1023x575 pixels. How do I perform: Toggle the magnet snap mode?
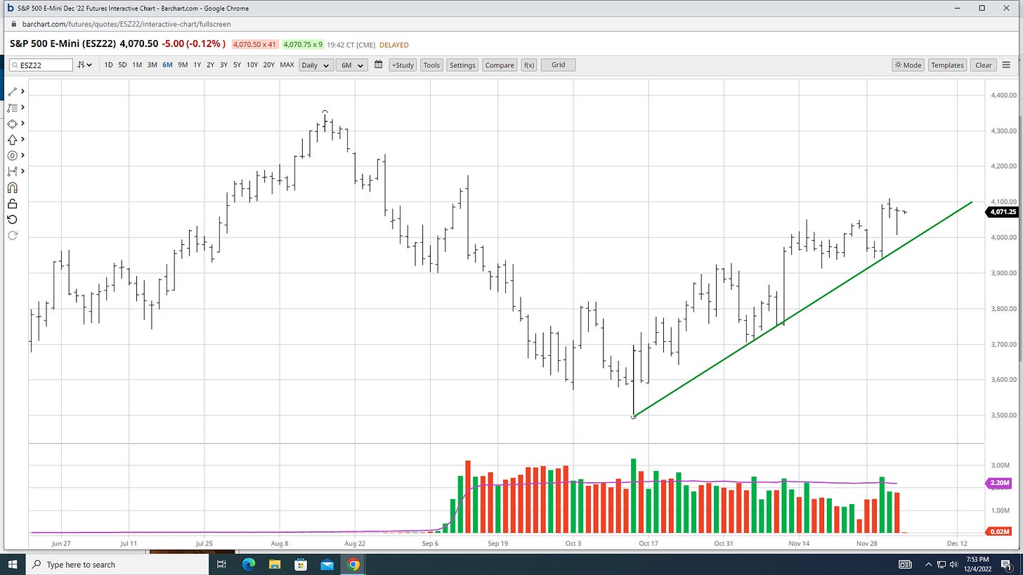(12, 187)
